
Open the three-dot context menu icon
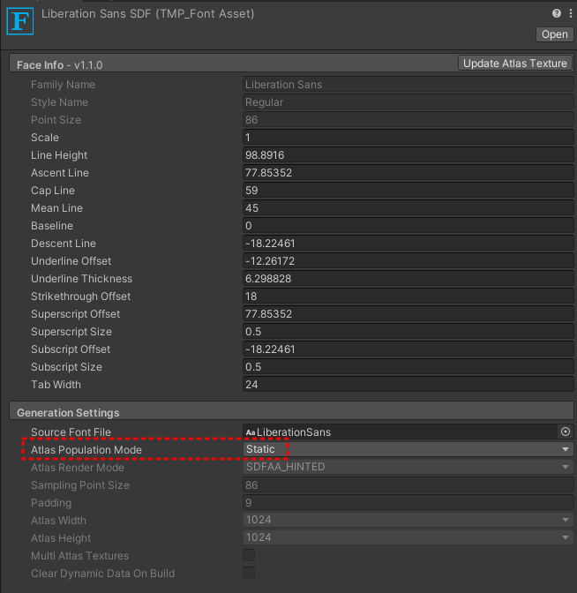point(570,13)
